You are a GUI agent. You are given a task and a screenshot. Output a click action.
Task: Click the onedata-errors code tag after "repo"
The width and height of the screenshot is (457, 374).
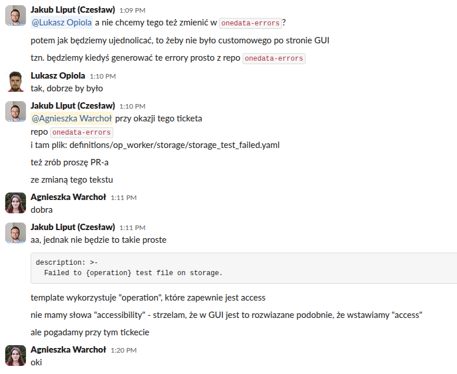point(81,132)
